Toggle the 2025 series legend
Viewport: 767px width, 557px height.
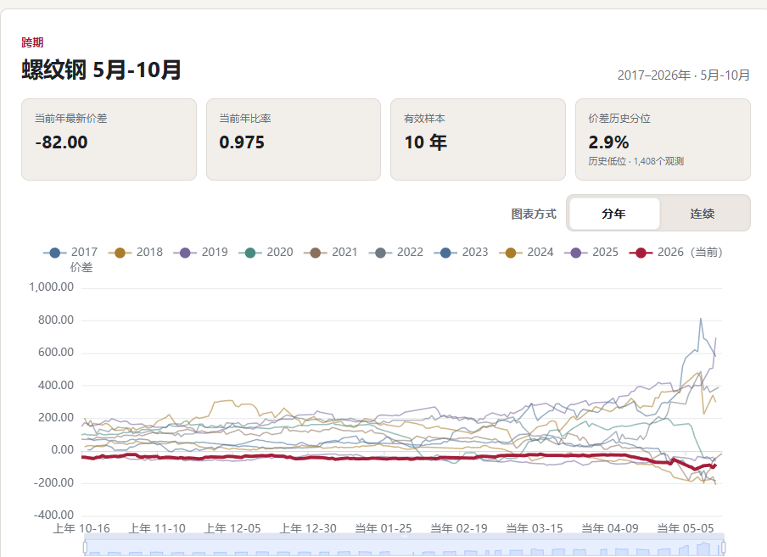click(591, 252)
